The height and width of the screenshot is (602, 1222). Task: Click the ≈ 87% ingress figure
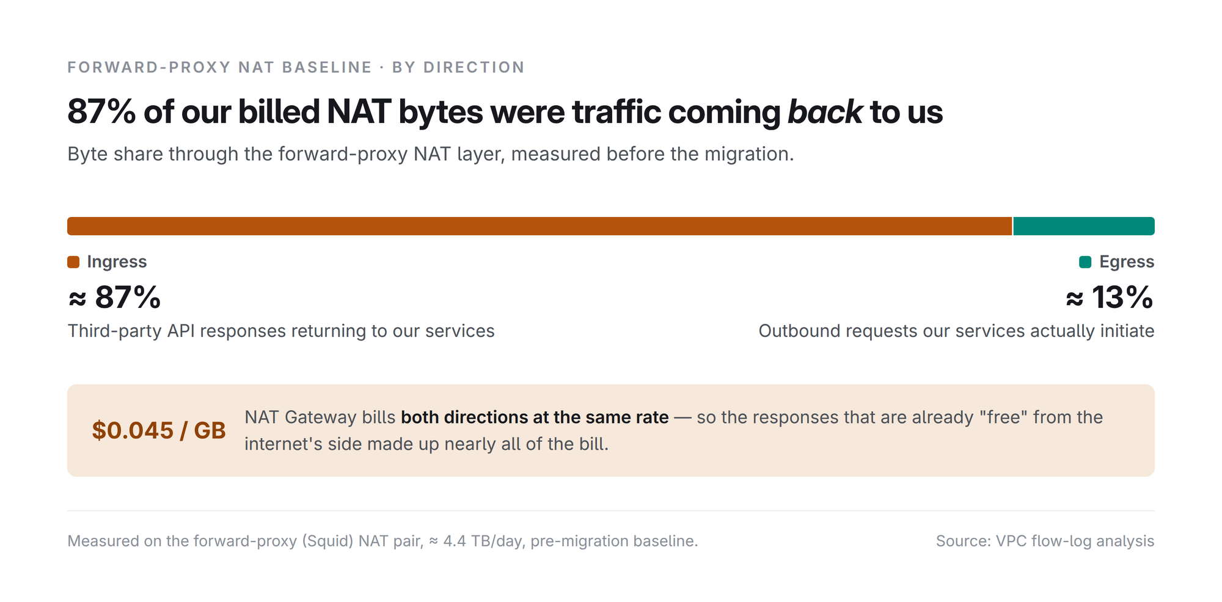114,298
